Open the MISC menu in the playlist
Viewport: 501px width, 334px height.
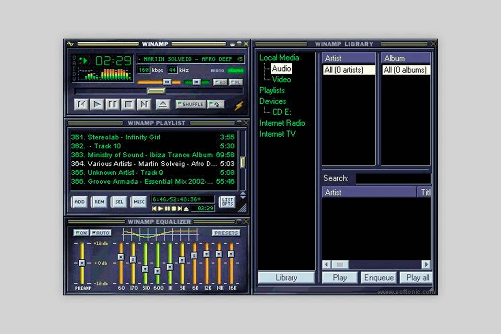coord(139,201)
